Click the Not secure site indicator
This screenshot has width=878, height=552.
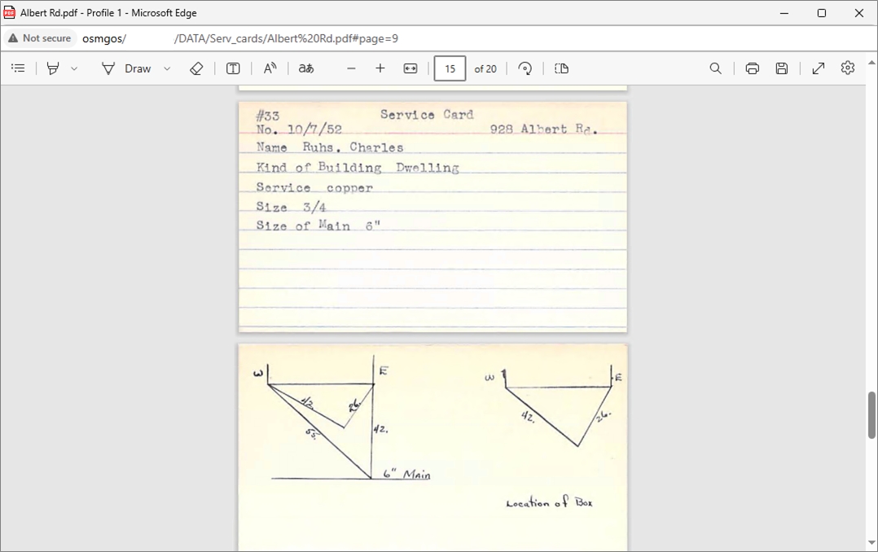[40, 38]
